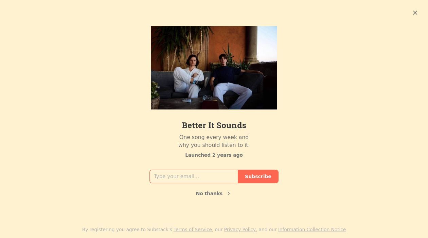
Task: Close the subscribe overlay with the X icon
Action: click(415, 13)
